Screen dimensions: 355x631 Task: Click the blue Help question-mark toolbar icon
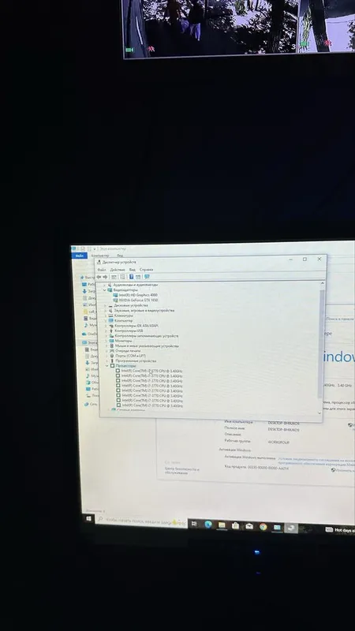pyautogui.click(x=131, y=277)
